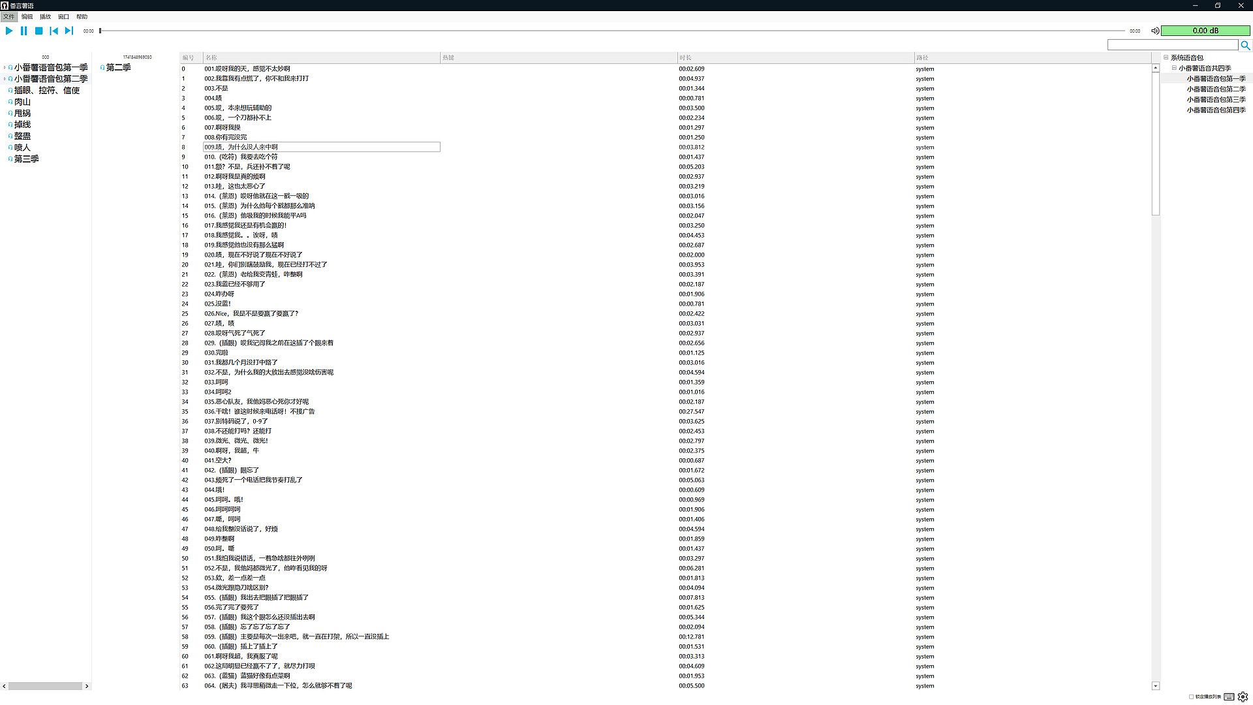This screenshot has width=1253, height=705.
Task: Expand 小番薯语音包第一季 in left list
Action: pos(5,67)
